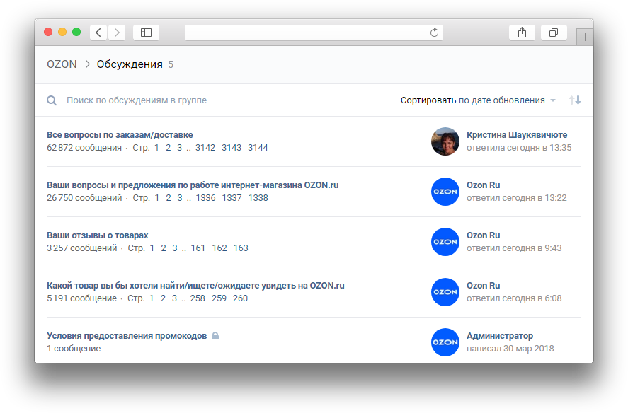Open Ozon Ru name above ответил сегодня в 9:43

coord(483,235)
